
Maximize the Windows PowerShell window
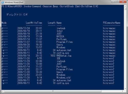117,2
